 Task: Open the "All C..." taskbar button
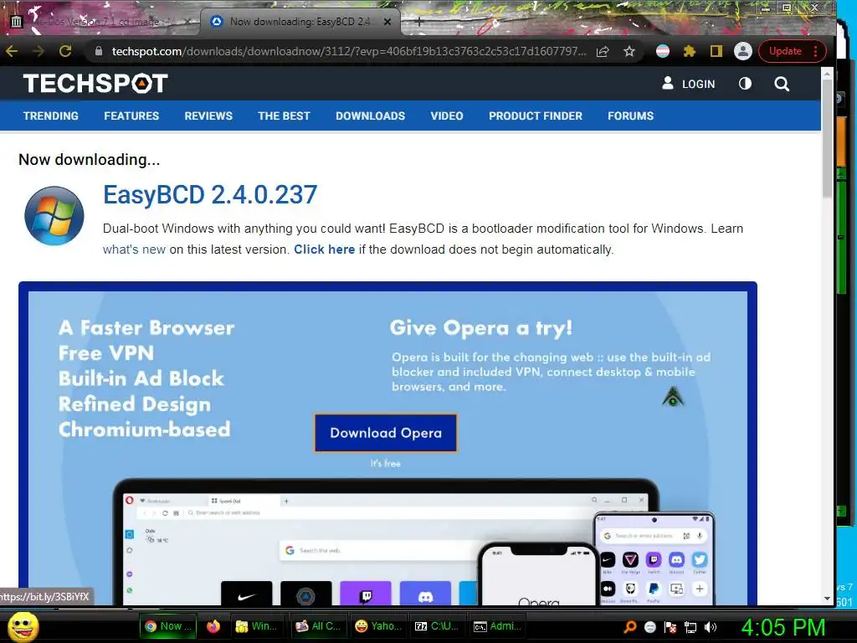(317, 626)
